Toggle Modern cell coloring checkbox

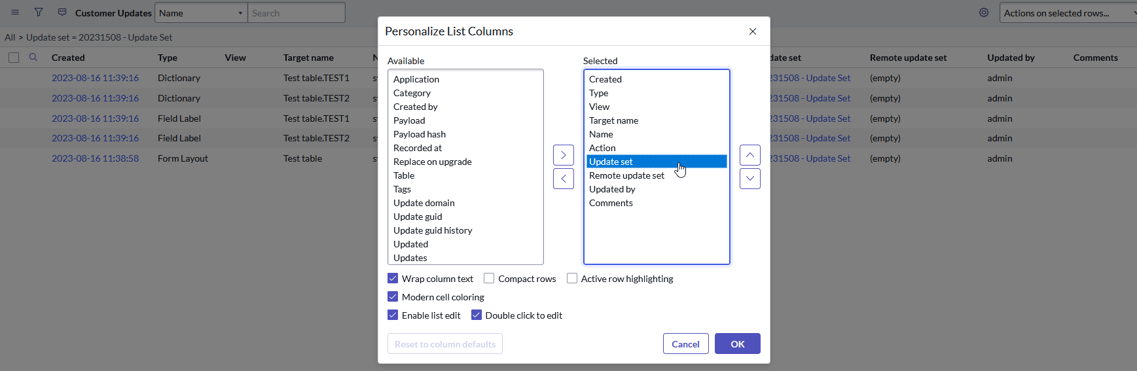click(x=393, y=297)
